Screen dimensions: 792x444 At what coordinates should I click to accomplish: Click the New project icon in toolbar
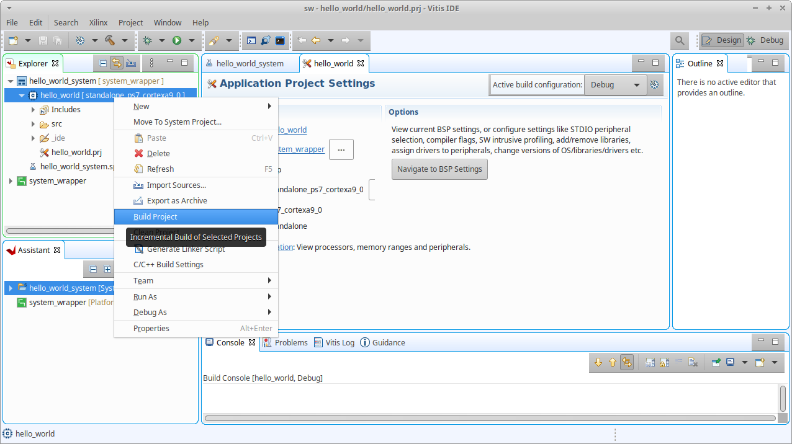pos(14,40)
